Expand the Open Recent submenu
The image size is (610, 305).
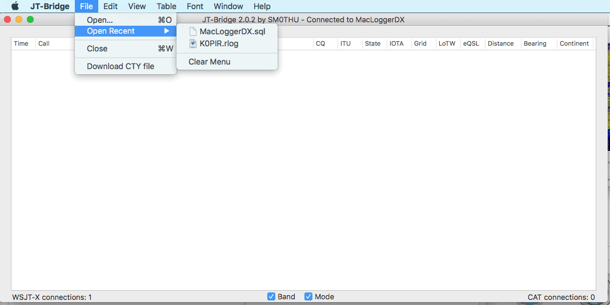coord(126,31)
